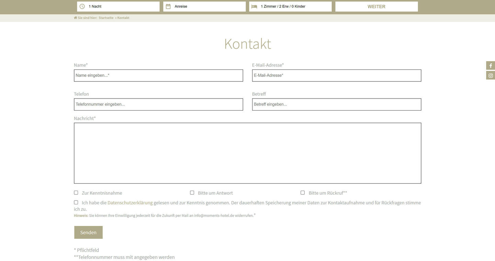Click the clock icon beside 1 Nacht
Screen dimensions: 495x261
click(82, 7)
